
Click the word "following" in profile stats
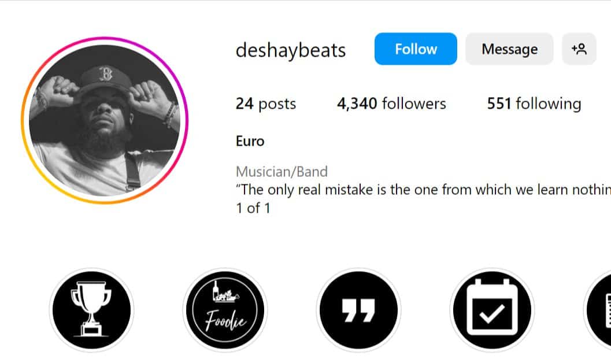(x=548, y=104)
